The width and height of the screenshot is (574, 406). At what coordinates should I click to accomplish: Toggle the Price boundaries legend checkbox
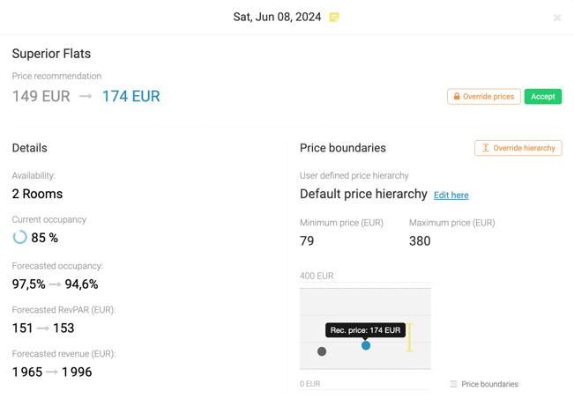[x=453, y=384]
